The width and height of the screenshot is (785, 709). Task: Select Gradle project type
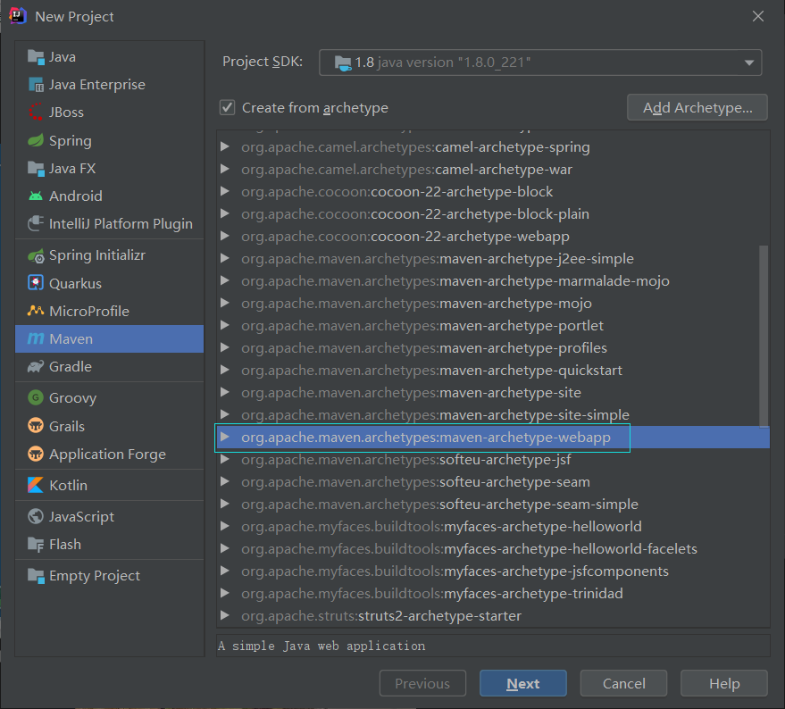pos(110,366)
